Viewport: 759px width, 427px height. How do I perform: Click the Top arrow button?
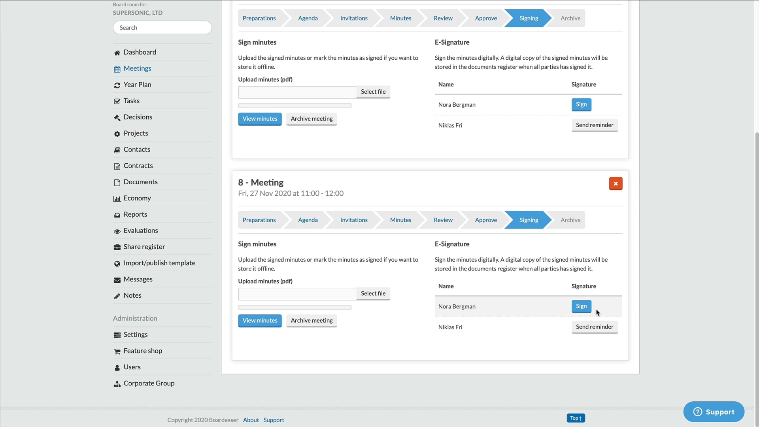click(x=576, y=418)
